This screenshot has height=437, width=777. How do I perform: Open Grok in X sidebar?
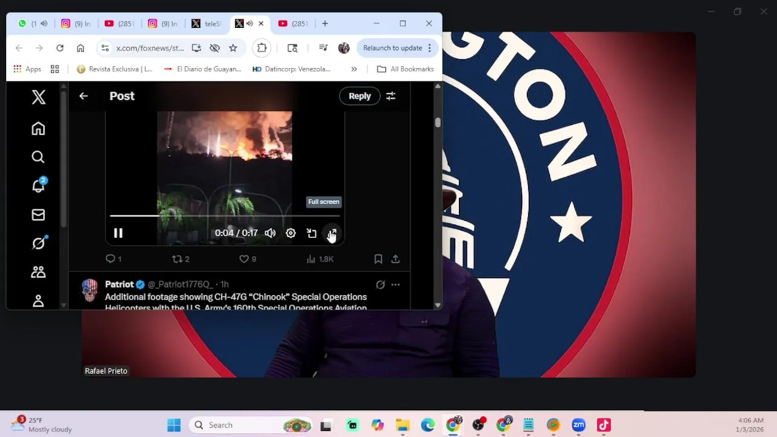pyautogui.click(x=38, y=243)
